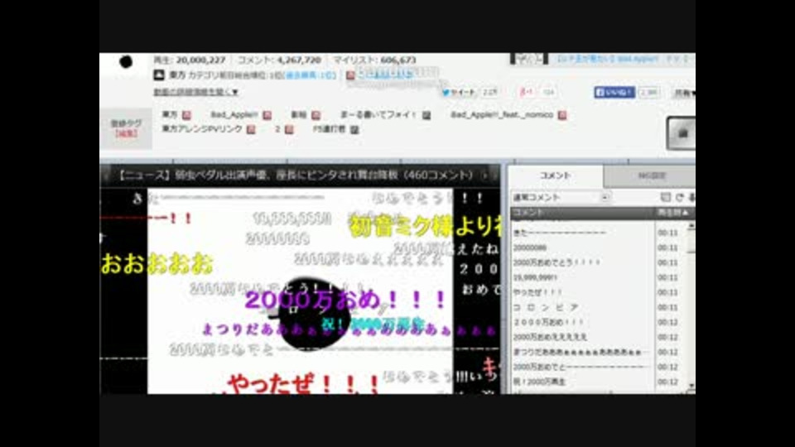Image resolution: width=795 pixels, height=447 pixels.
Task: Click the comment list scrollbar up arrow
Action: tap(691, 225)
